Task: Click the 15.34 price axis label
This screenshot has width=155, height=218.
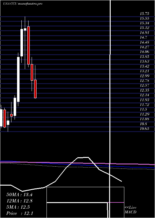Action: (144, 23)
